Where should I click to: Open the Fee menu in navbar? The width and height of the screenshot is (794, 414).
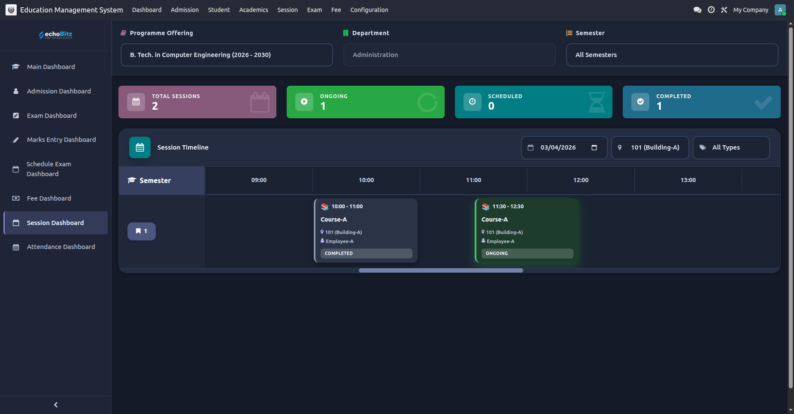336,10
